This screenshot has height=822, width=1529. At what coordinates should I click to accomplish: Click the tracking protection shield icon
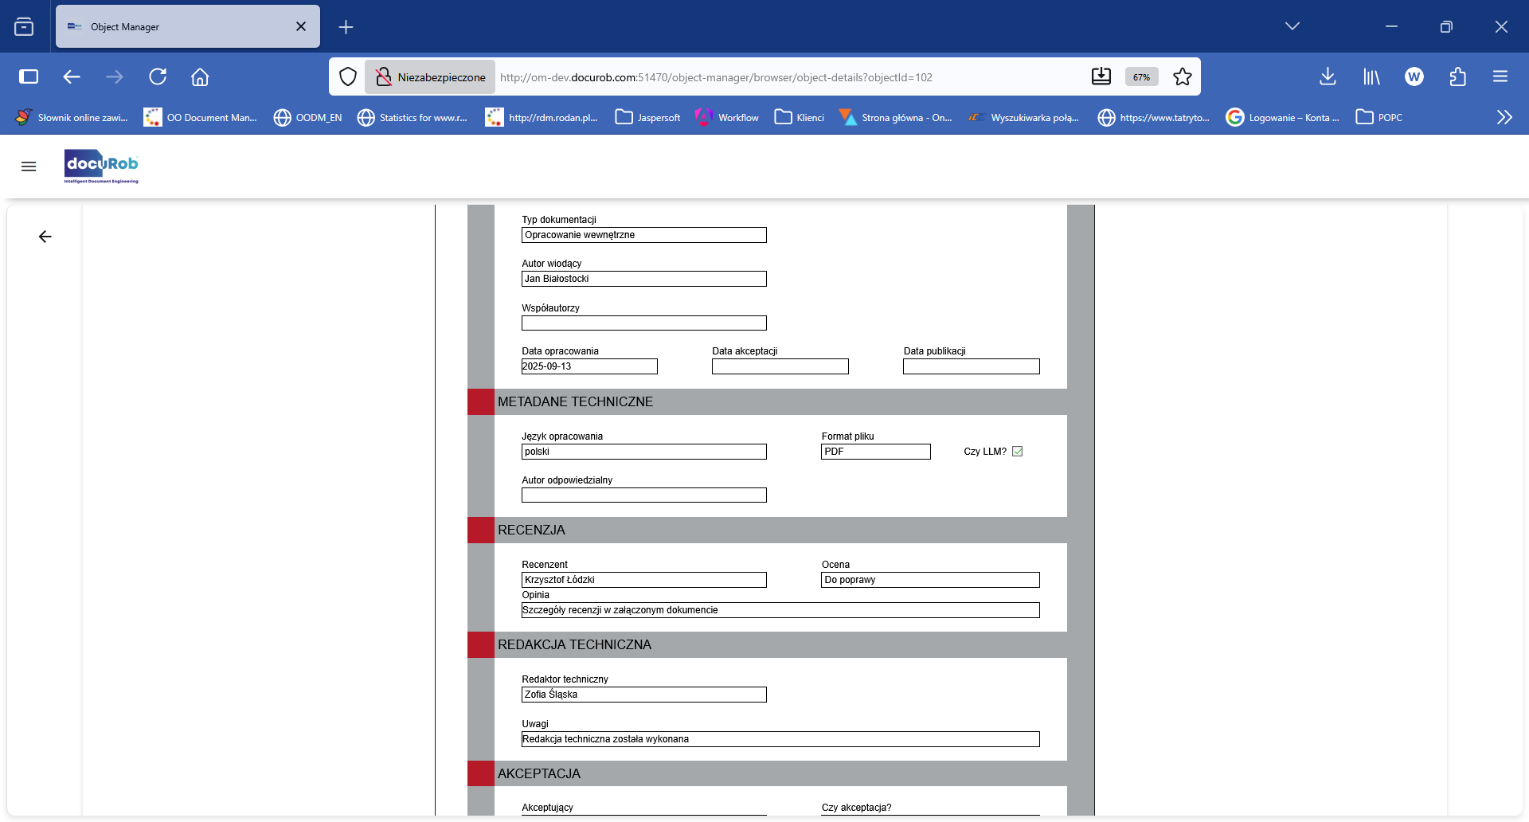point(348,76)
